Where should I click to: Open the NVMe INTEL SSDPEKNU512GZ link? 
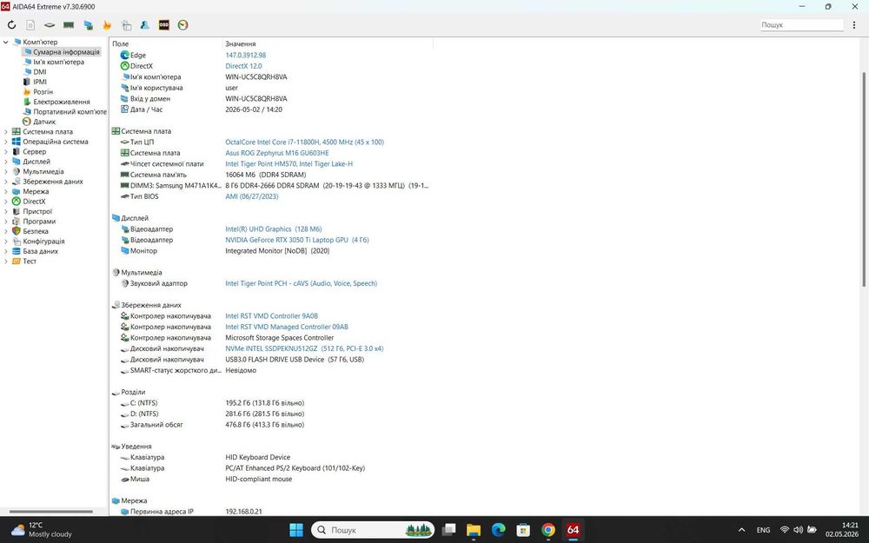(304, 349)
